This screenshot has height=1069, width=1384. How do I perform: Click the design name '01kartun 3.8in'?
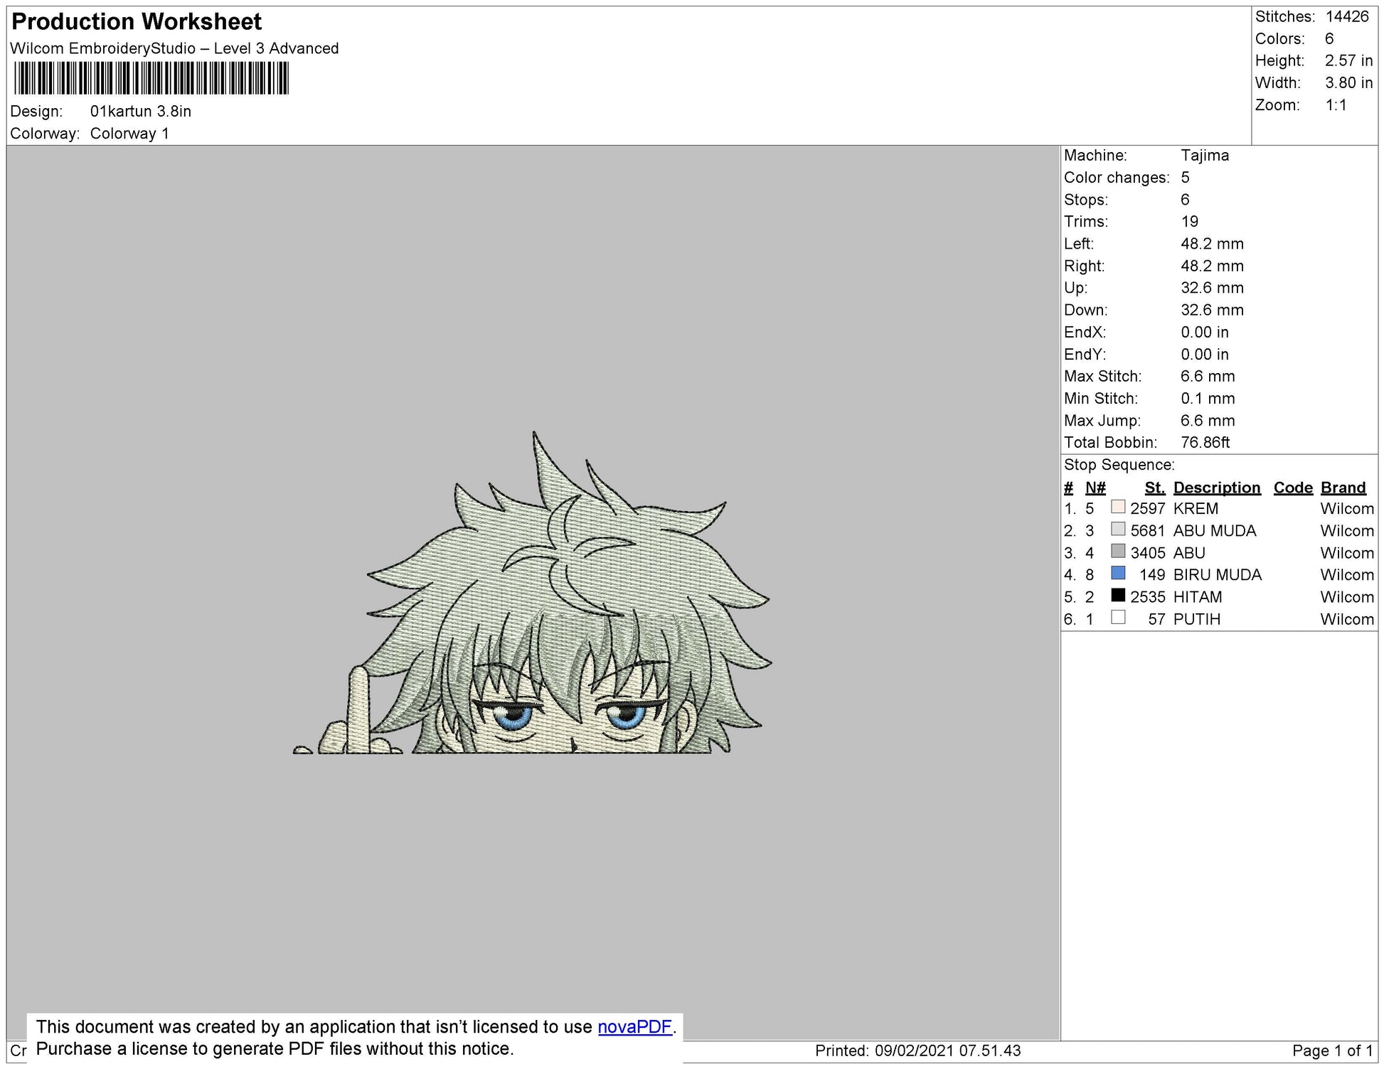click(x=140, y=111)
